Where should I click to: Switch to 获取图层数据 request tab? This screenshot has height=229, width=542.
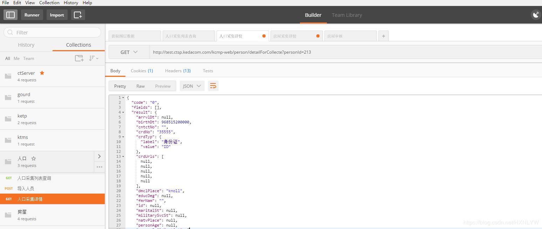[x=135, y=36]
